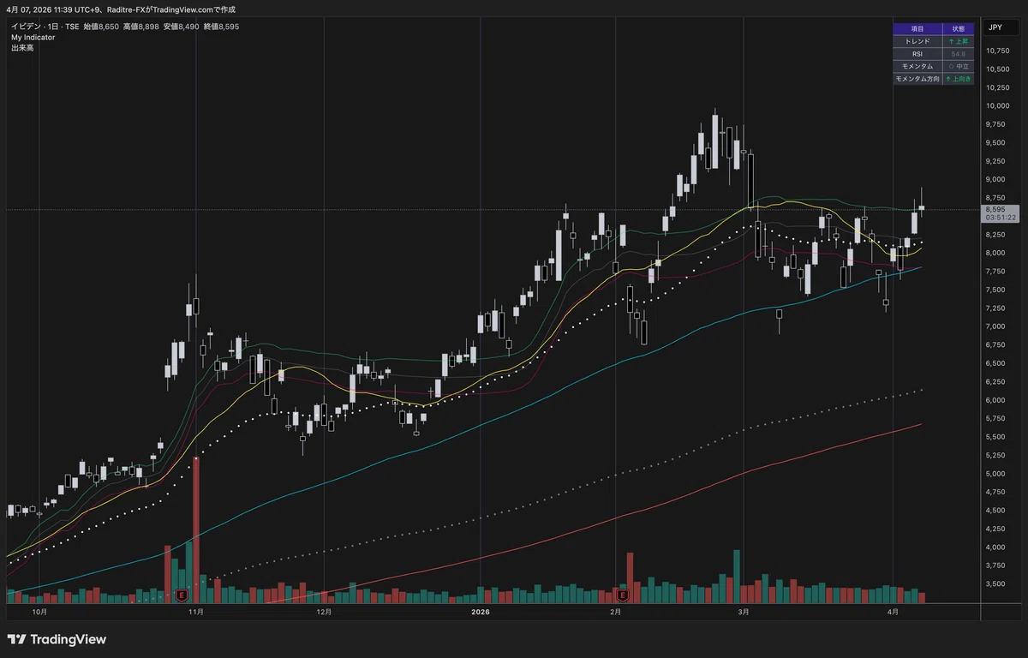Screen dimensions: 1028x658
Task: Click the earnings E marker near 2月
Action: [x=623, y=594]
